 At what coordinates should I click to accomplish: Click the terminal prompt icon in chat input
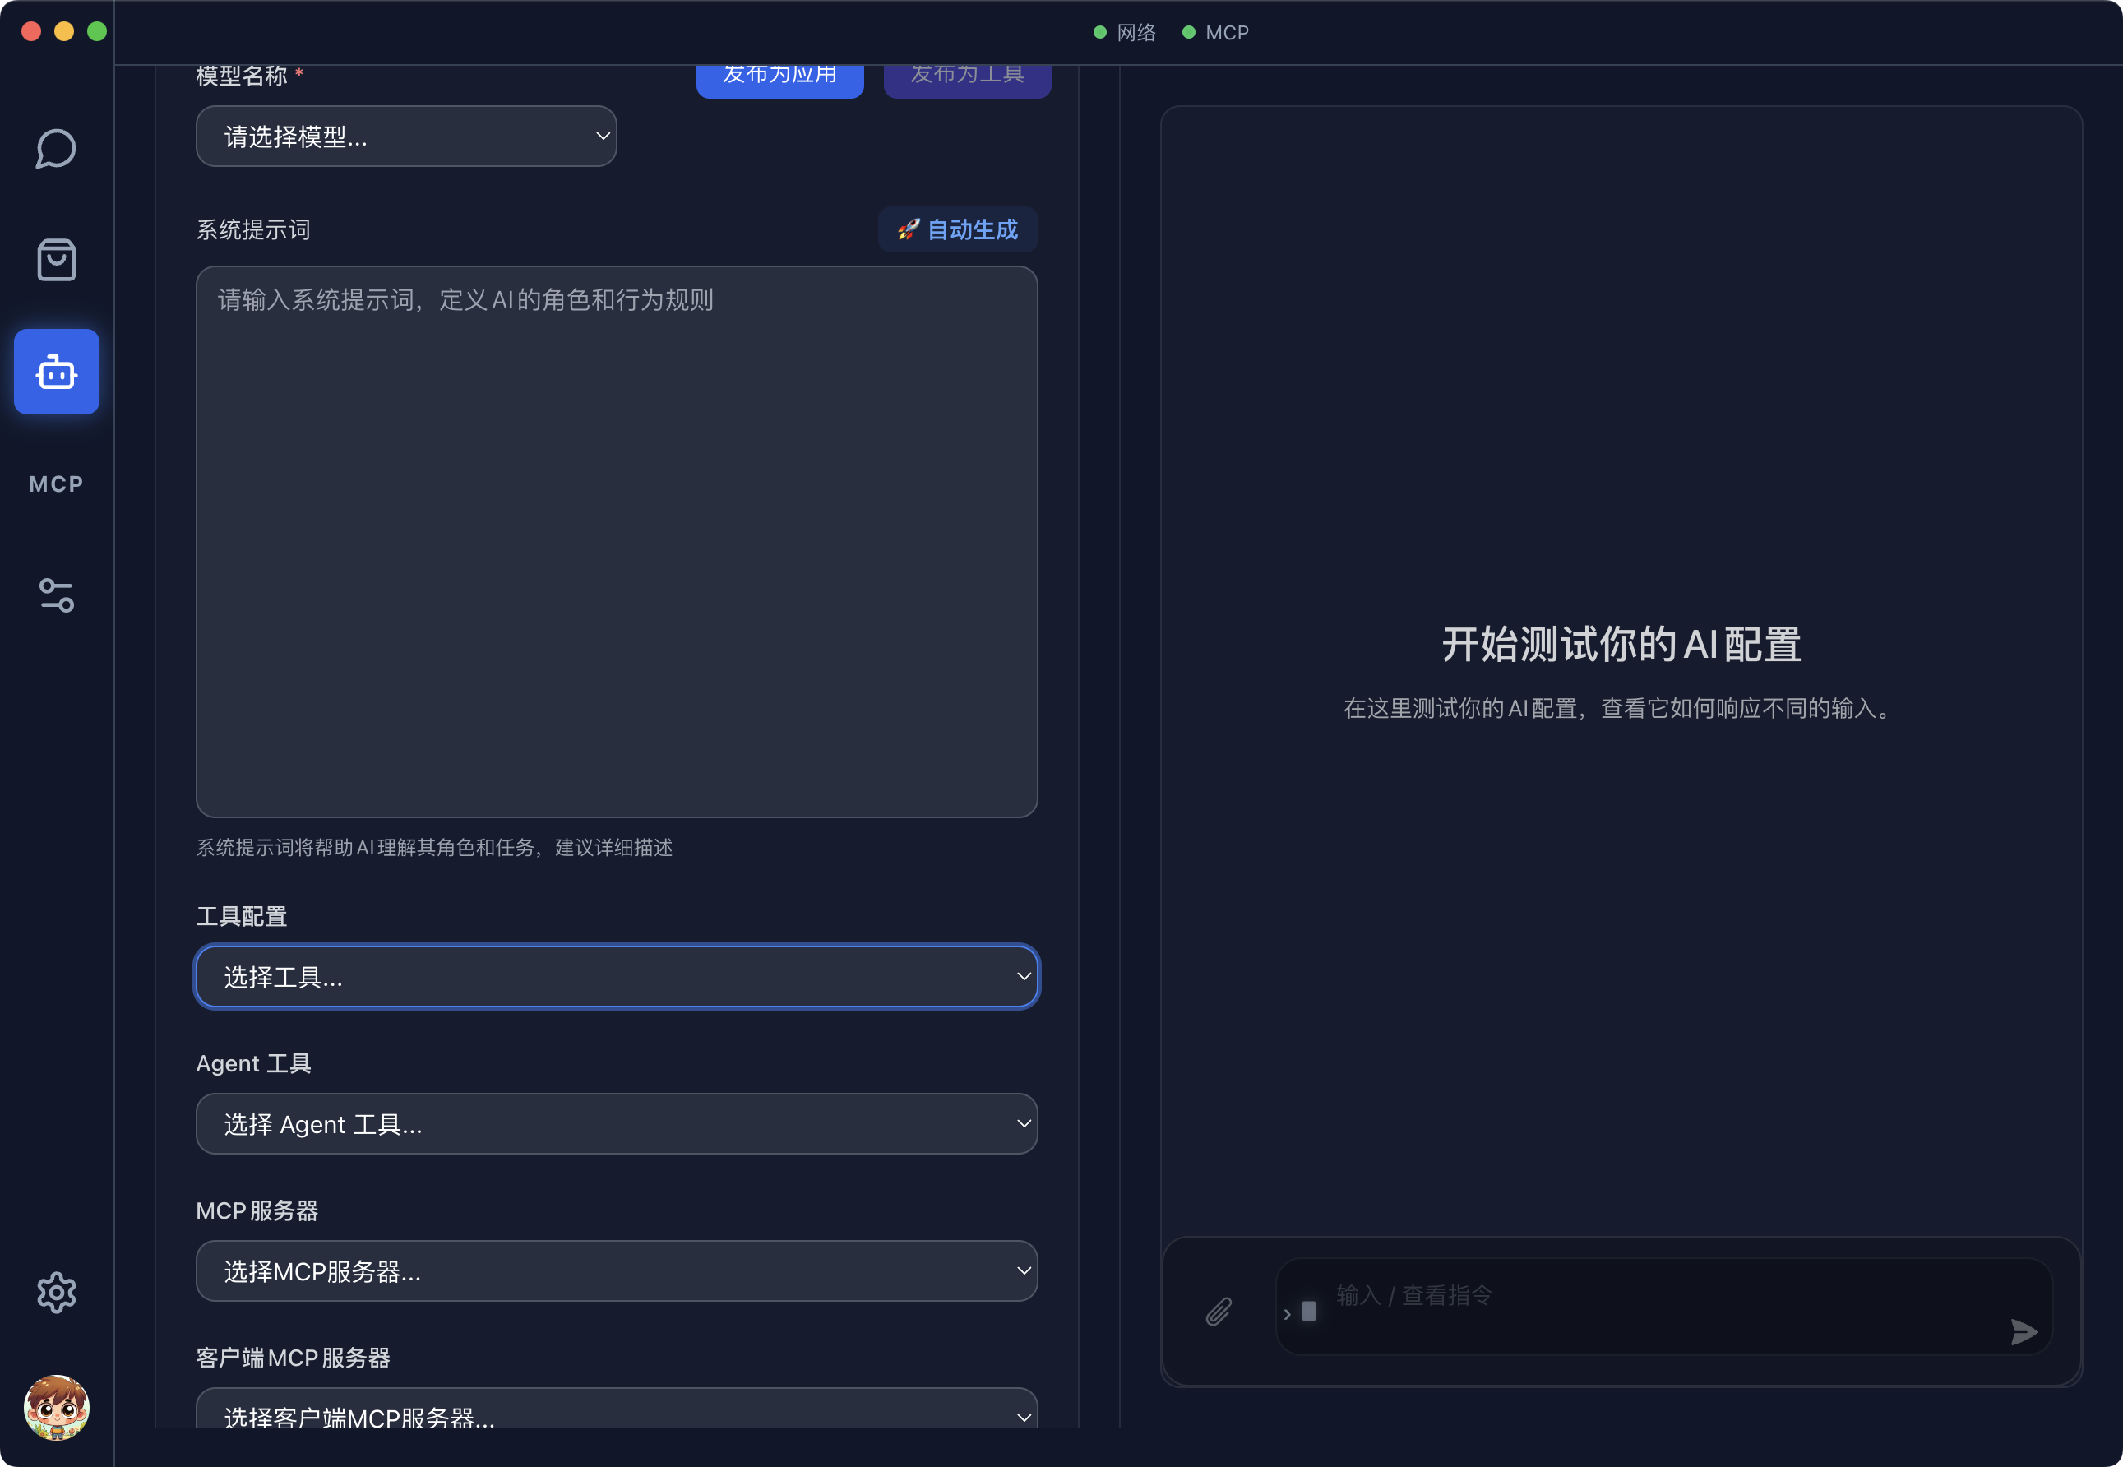click(1301, 1312)
